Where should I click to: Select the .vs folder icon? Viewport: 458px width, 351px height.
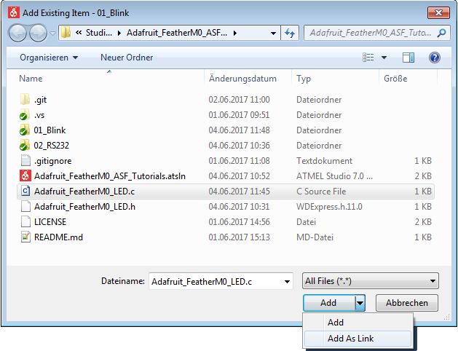[25, 115]
